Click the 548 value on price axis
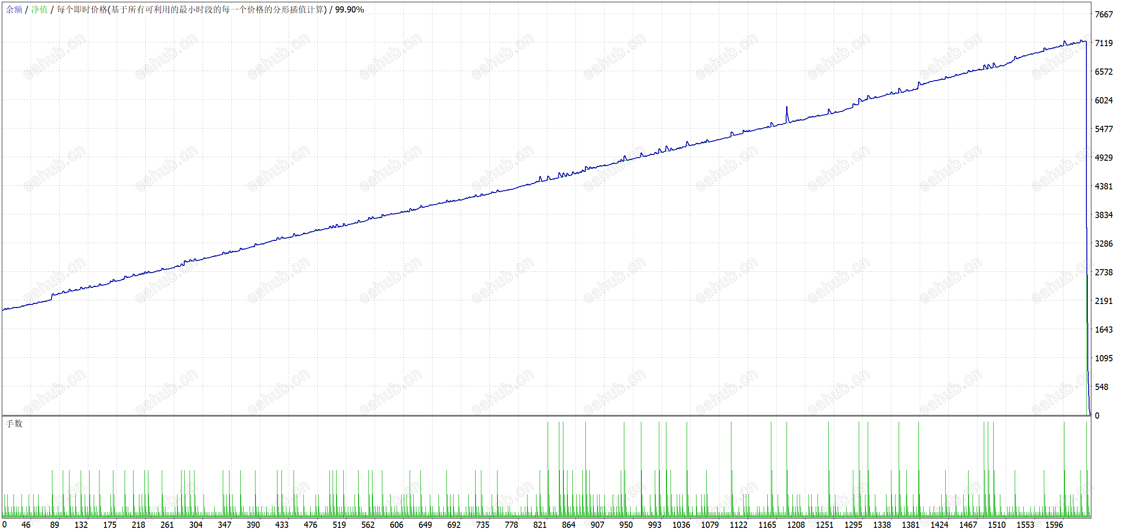 coord(1101,387)
